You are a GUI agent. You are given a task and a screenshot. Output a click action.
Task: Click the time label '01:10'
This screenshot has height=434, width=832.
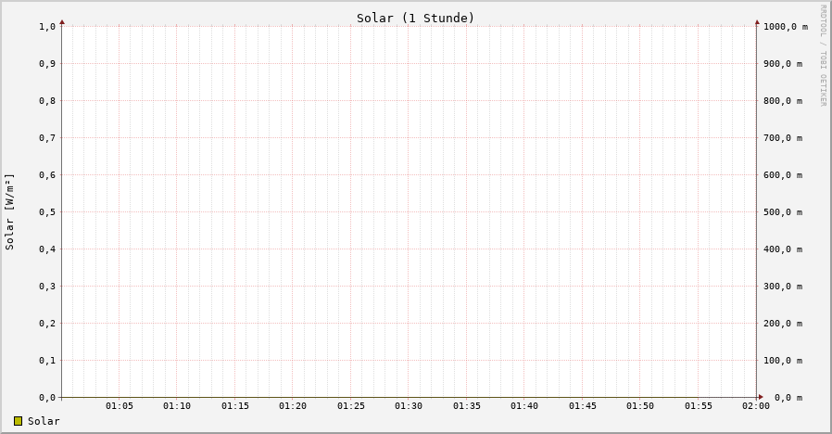click(177, 406)
